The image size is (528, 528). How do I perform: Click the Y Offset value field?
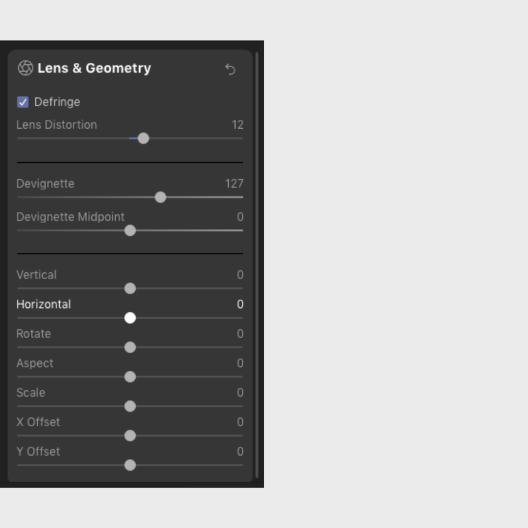tap(240, 451)
